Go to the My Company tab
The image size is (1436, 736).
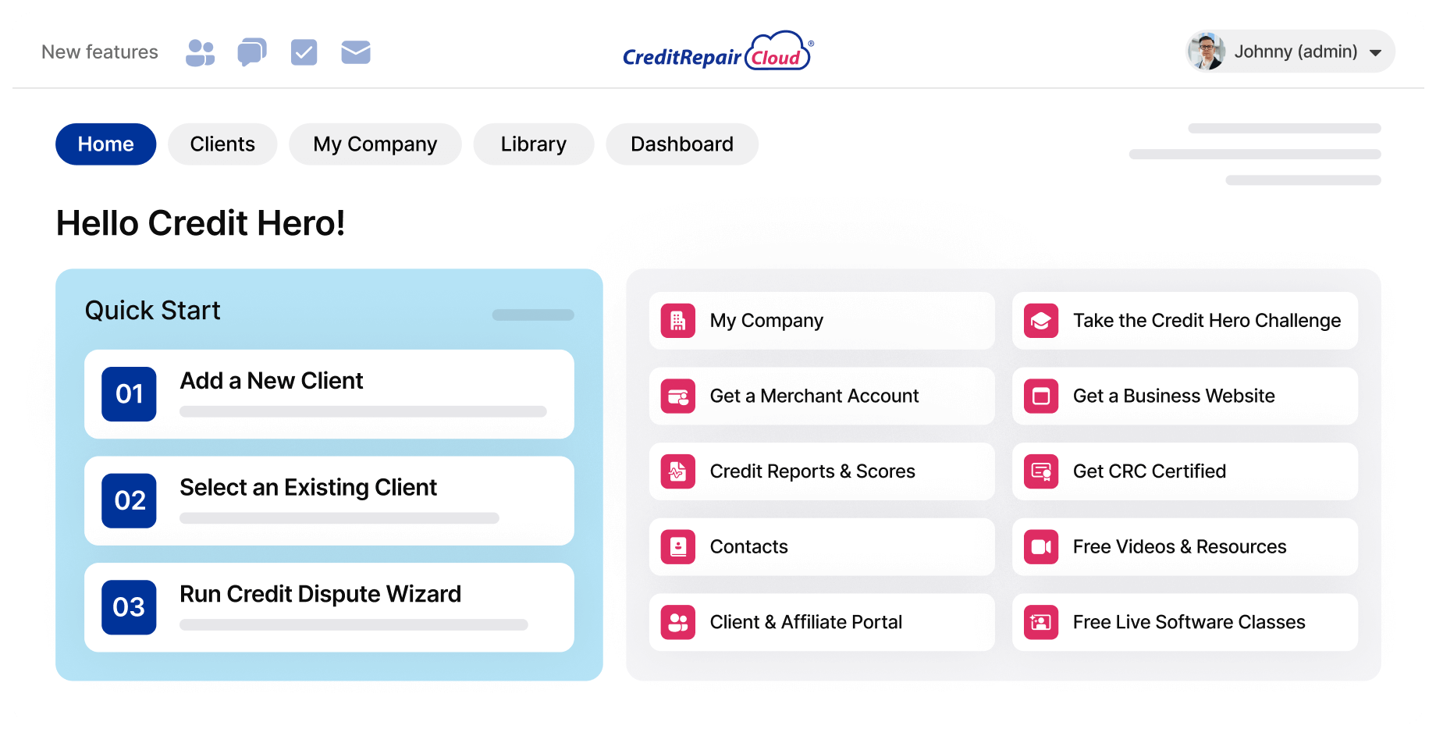pos(375,144)
